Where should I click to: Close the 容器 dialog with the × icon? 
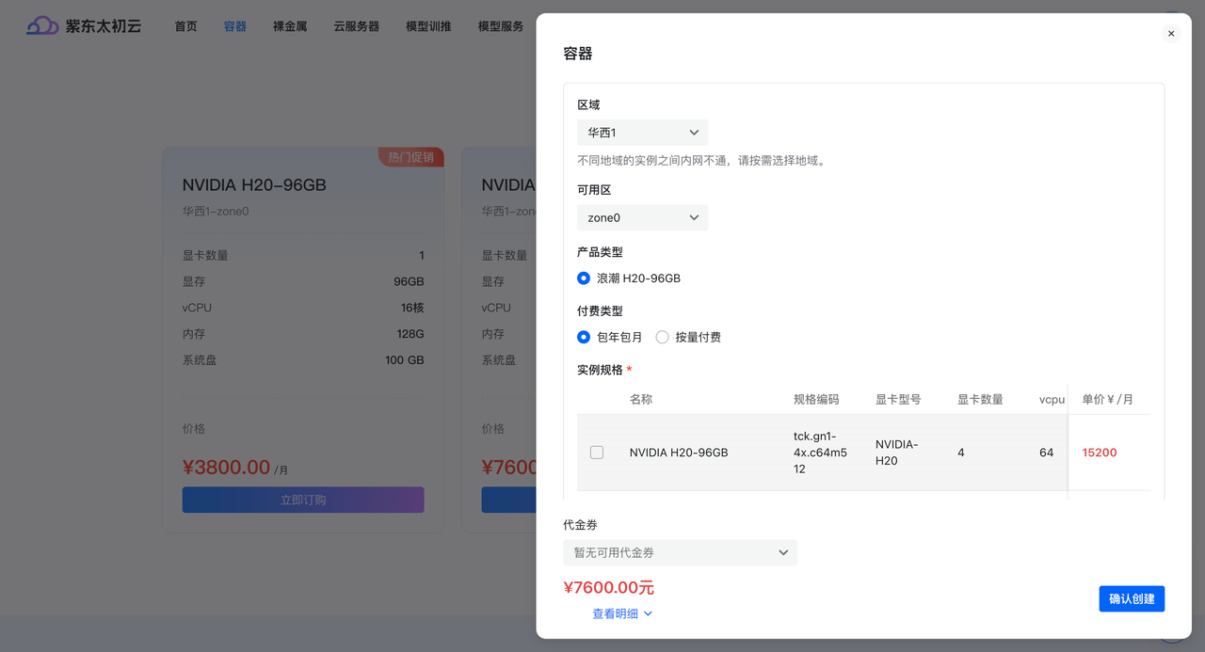(1170, 33)
